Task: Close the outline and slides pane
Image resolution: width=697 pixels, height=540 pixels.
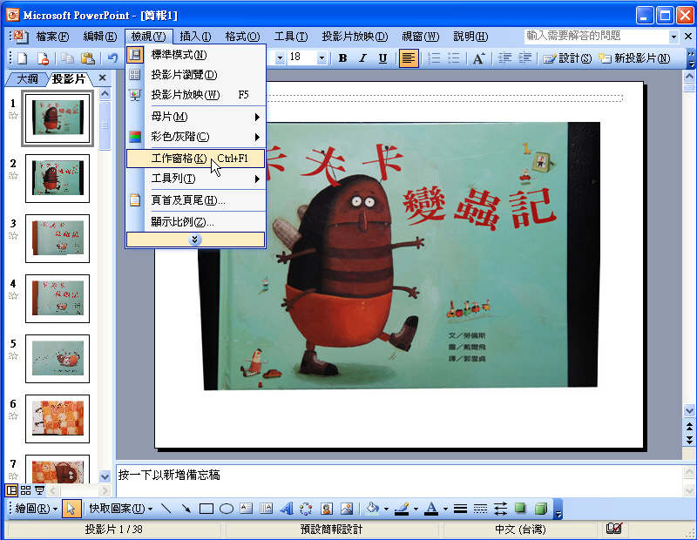Action: (x=102, y=78)
